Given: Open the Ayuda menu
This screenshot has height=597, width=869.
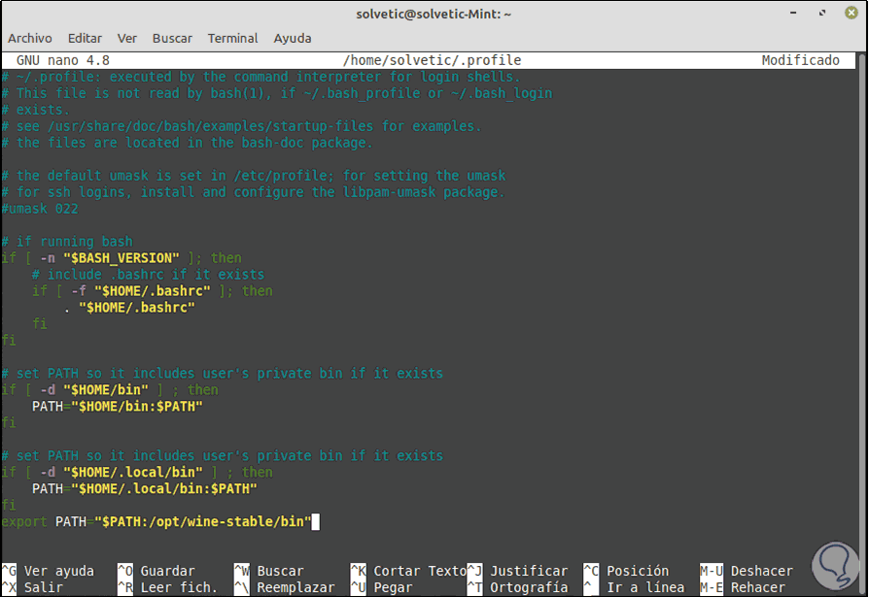Looking at the screenshot, I should tap(293, 38).
